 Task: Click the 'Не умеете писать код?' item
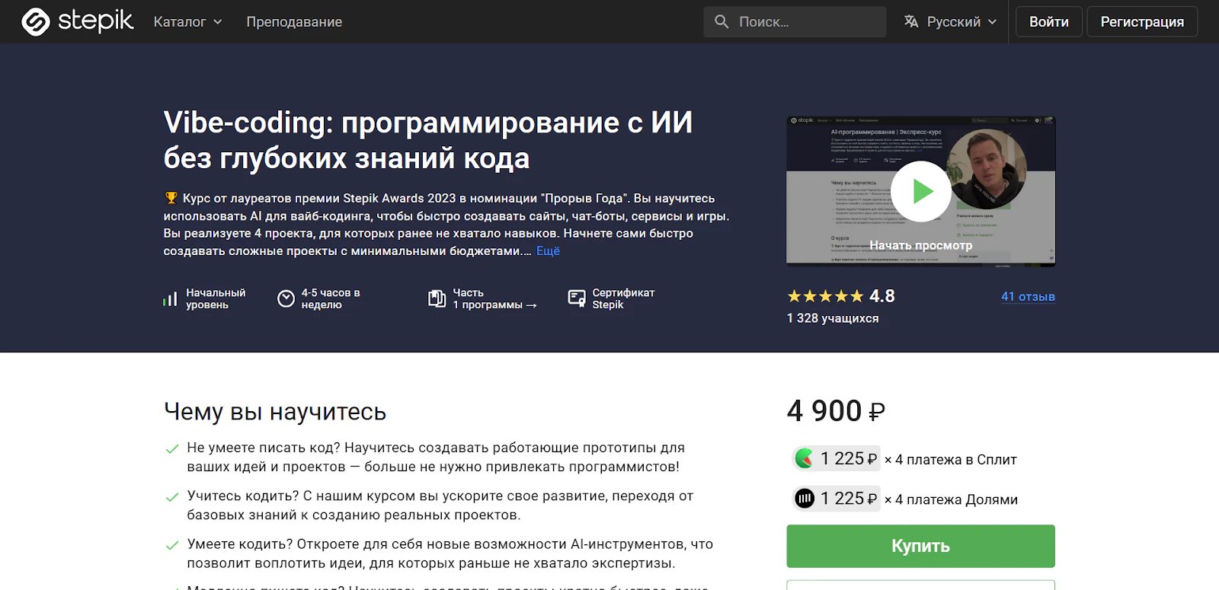coord(436,458)
